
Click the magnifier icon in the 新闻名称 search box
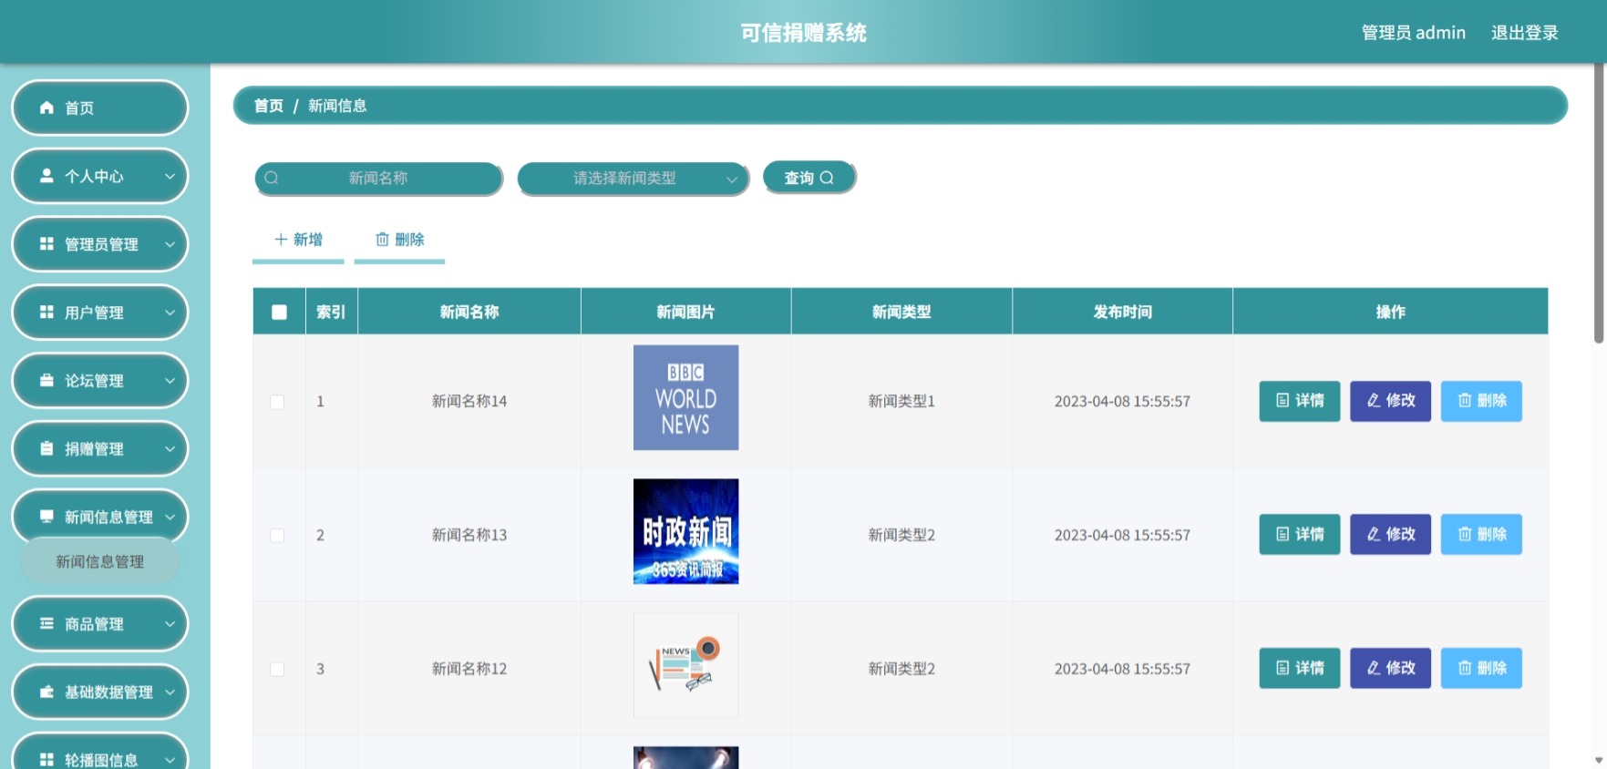pos(272,178)
